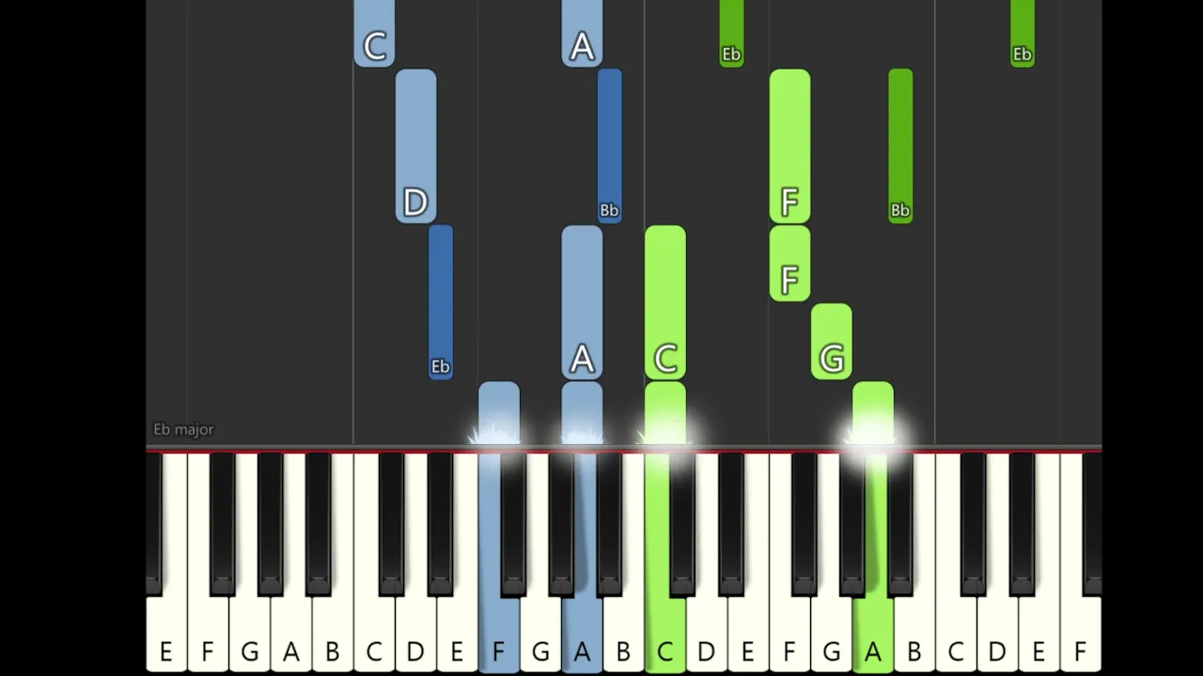1203x676 pixels.
Task: Select the dark blue Bb falling note
Action: coord(609,146)
